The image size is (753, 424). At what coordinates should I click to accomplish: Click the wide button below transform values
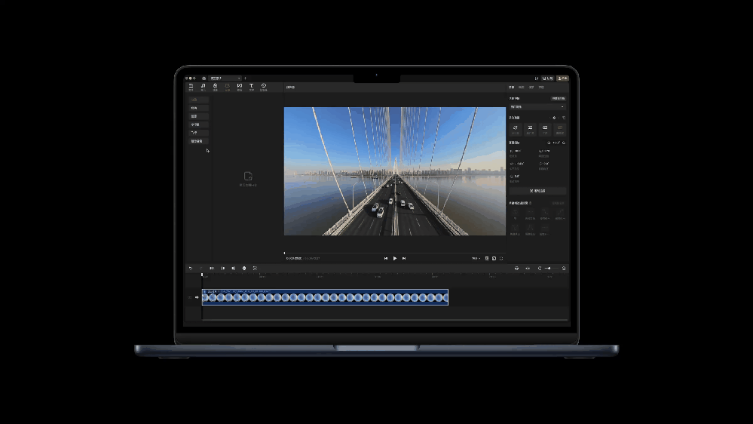click(537, 191)
